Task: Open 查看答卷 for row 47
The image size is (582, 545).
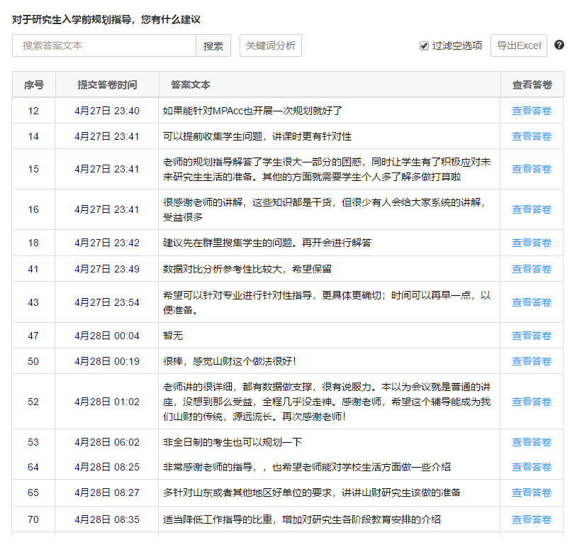Action: click(532, 336)
